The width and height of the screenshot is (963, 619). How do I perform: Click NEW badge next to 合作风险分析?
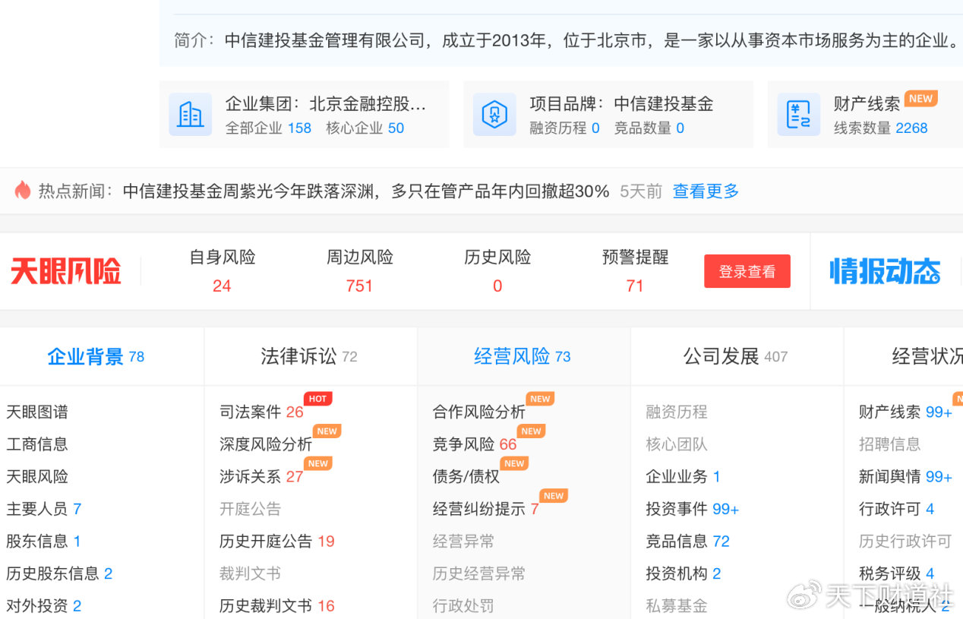point(540,399)
